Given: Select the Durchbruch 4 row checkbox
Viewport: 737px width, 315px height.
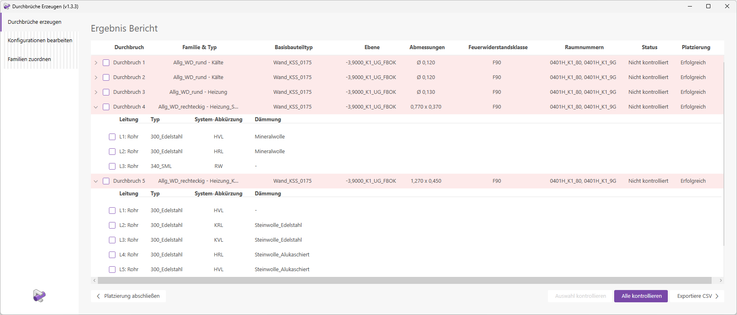Looking at the screenshot, I should click(x=106, y=107).
